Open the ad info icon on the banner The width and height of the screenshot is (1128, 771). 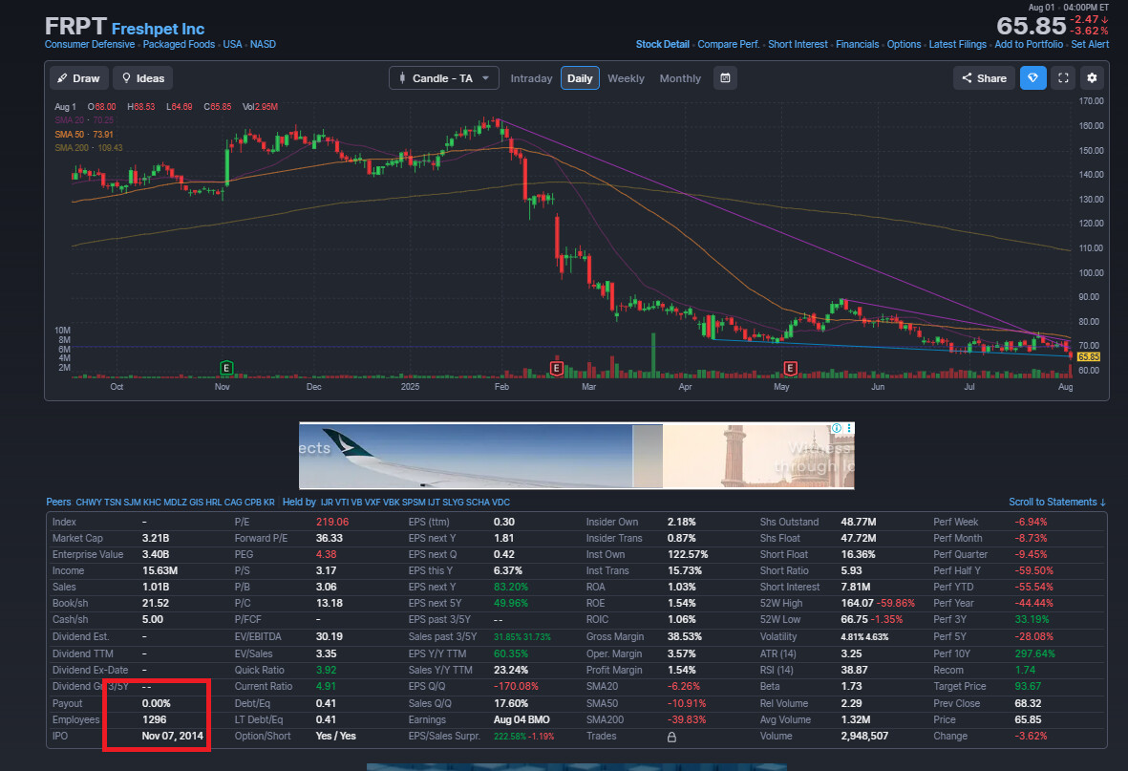click(x=837, y=428)
